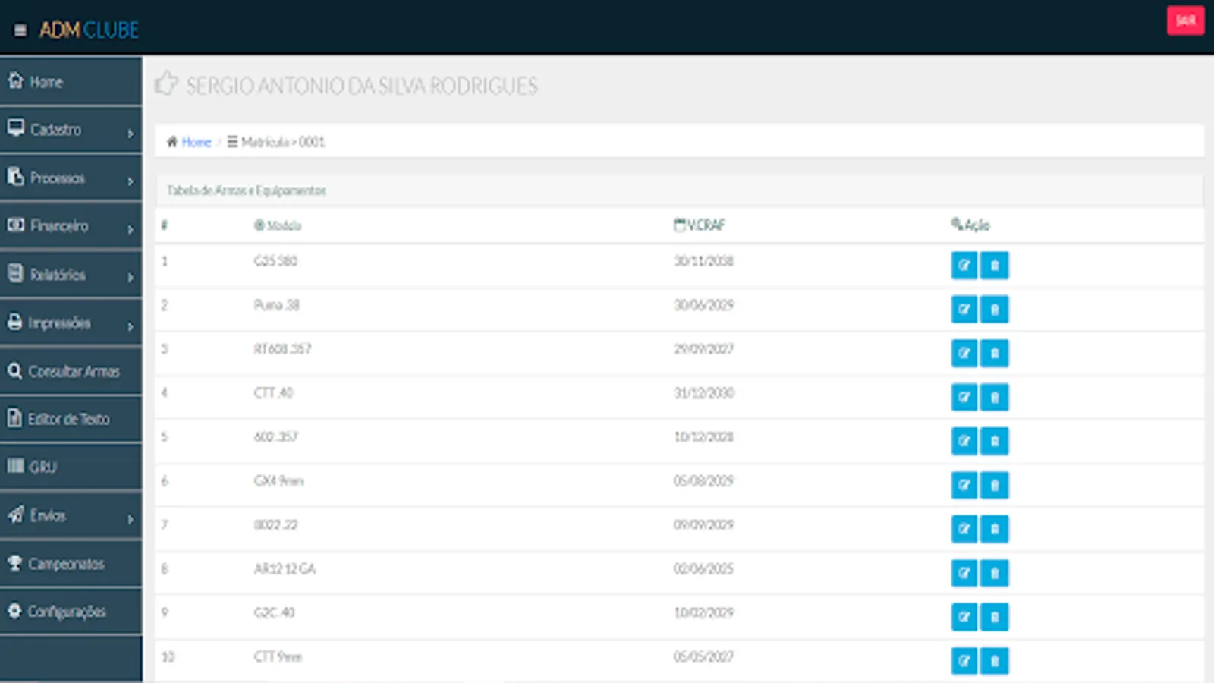Select the CTT 9mm model cell
Image resolution: width=1214 pixels, height=683 pixels.
coord(278,657)
